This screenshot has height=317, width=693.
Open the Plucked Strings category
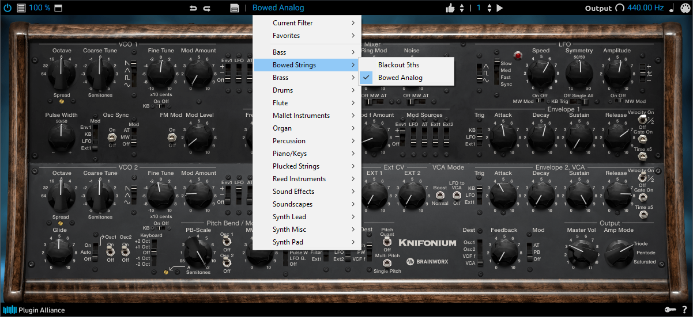click(307, 166)
